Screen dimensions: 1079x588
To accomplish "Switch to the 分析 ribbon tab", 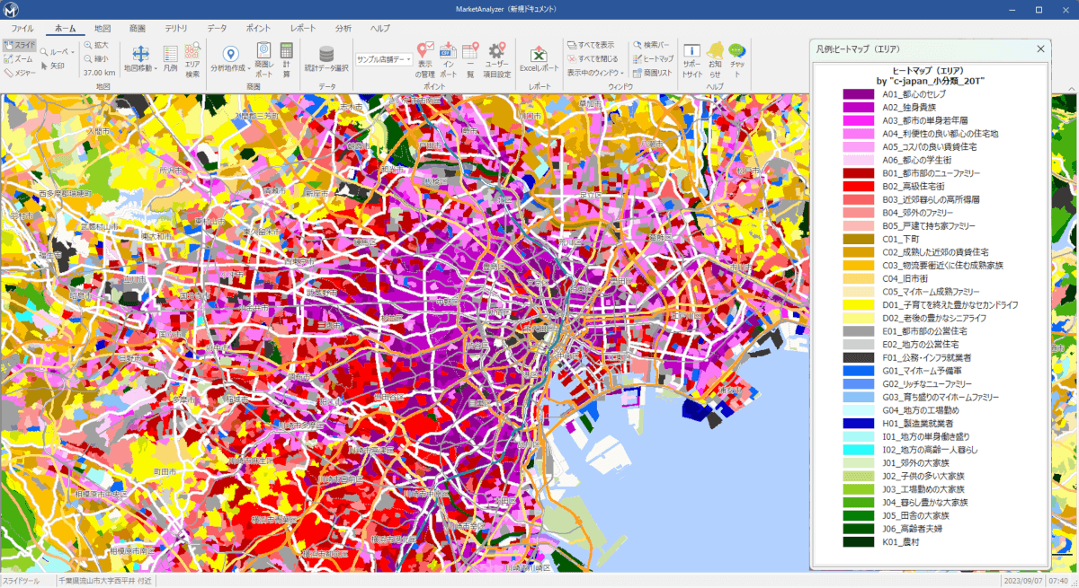I will coord(343,29).
